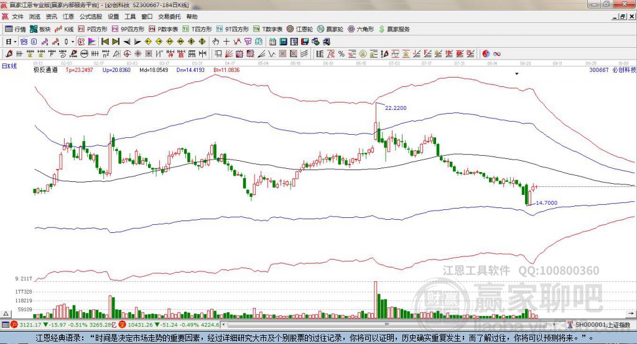Open 赢家服务 service
The width and height of the screenshot is (637, 344).
coord(394,29)
